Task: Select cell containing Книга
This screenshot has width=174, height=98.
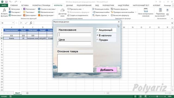Action: 11,38
